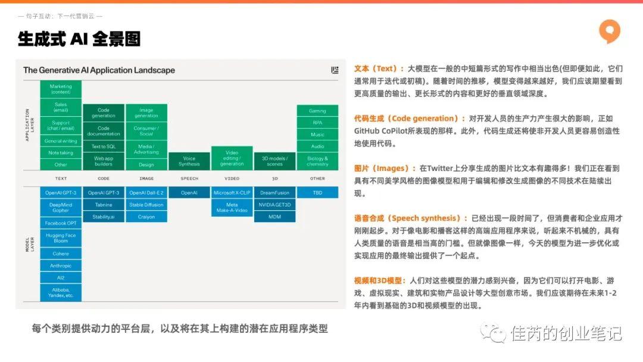This screenshot has height=362, width=643.
Task: Click the Meta Make-A-Video box
Action: click(232, 207)
